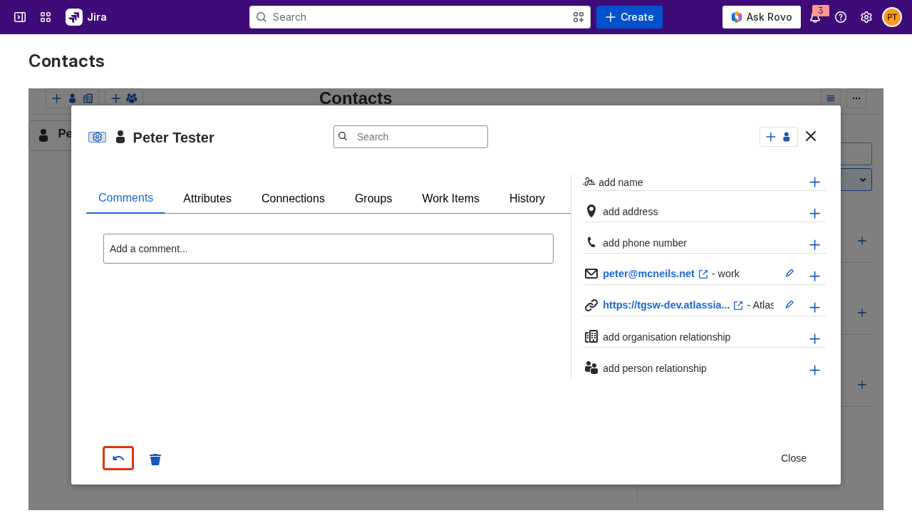
Task: View the History tab
Action: pos(527,199)
